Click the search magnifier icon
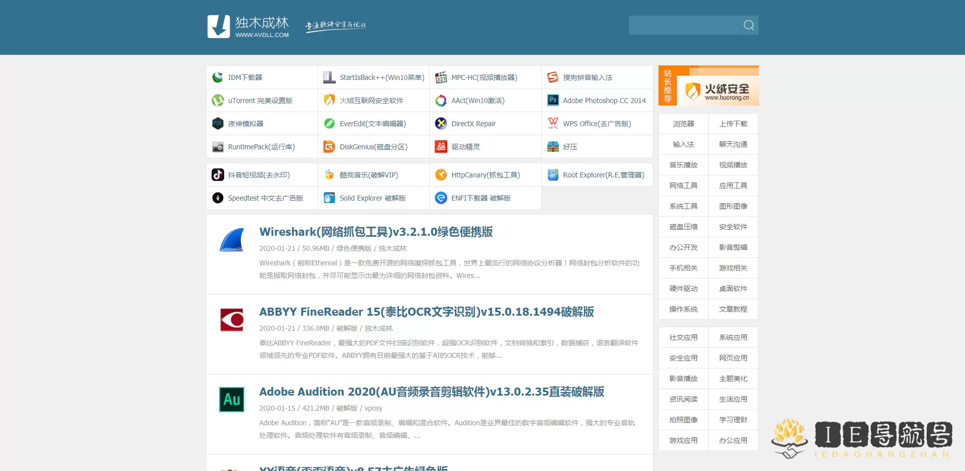965x471 pixels. 748,25
